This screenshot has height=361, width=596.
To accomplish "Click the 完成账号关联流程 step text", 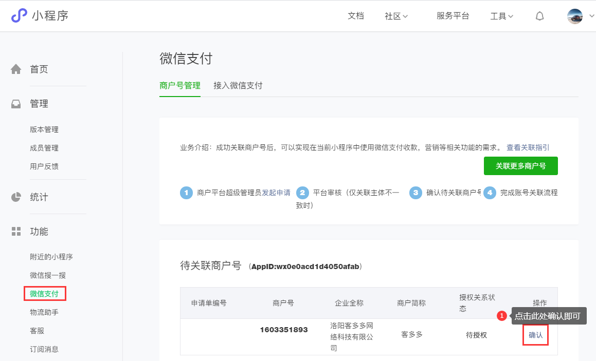I will [529, 193].
